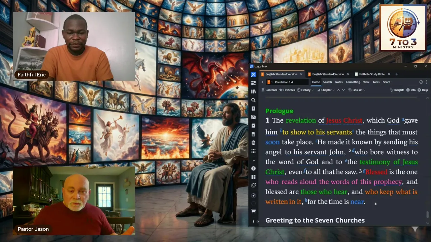The width and height of the screenshot is (431, 242).
Task: Open the History dropdown
Action: coord(305,90)
